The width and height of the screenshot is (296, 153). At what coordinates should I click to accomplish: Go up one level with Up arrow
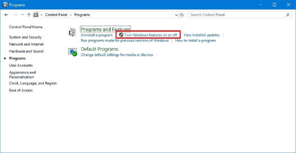click(x=29, y=15)
